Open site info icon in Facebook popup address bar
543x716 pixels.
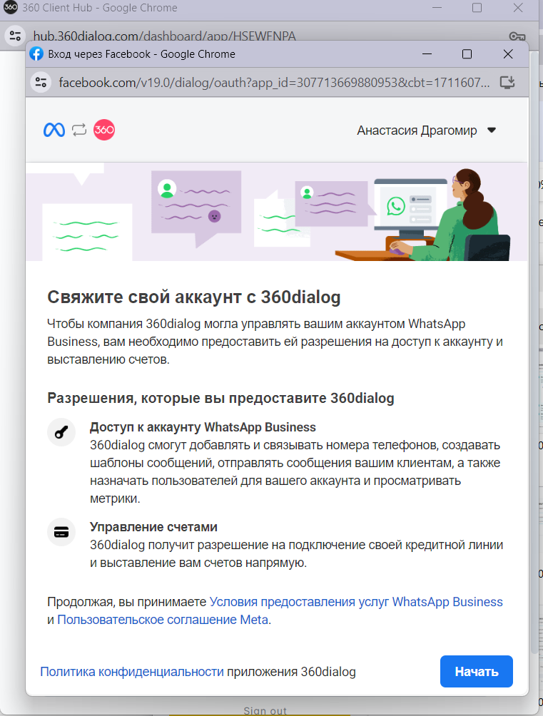pos(41,82)
